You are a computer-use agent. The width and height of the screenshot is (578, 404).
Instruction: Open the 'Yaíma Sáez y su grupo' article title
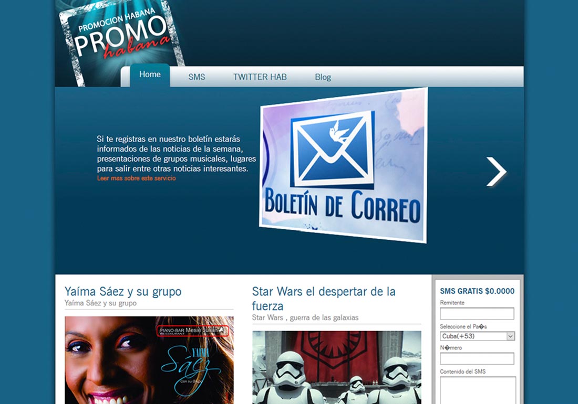click(x=122, y=291)
